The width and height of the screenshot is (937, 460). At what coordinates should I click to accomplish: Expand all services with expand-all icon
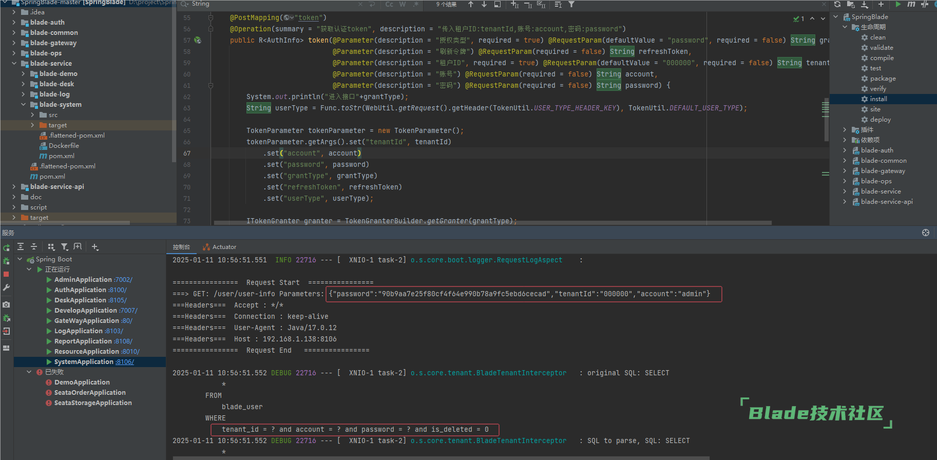(x=21, y=247)
